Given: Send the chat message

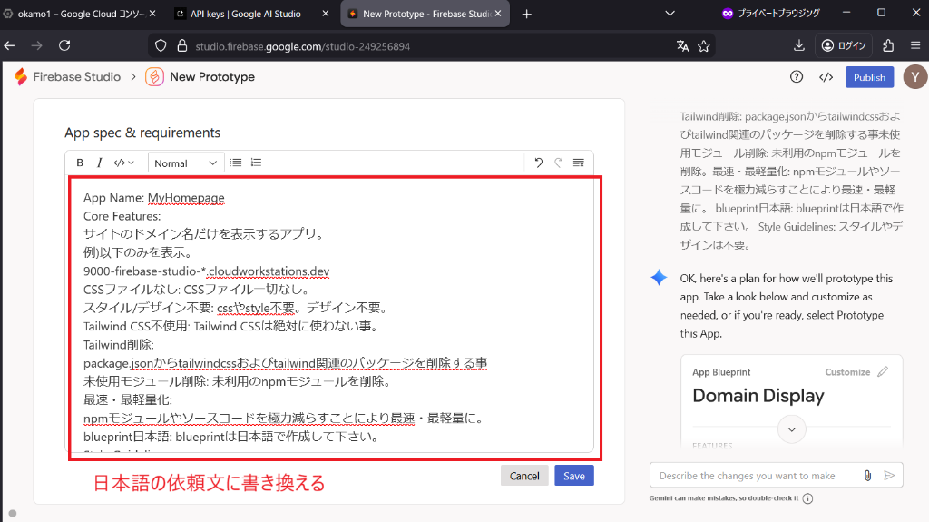Looking at the screenshot, I should click(x=889, y=475).
